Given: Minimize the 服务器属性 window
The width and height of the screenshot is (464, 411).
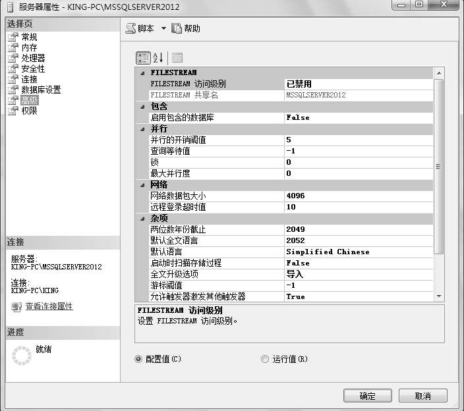Looking at the screenshot, I should pos(401,5).
